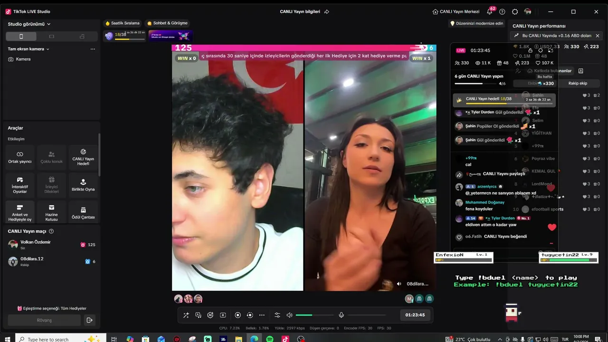Open CANLI Yayın Merkezi

click(x=456, y=11)
